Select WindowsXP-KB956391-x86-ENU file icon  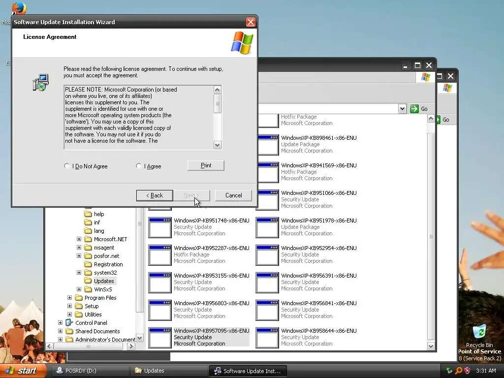pyautogui.click(x=267, y=283)
